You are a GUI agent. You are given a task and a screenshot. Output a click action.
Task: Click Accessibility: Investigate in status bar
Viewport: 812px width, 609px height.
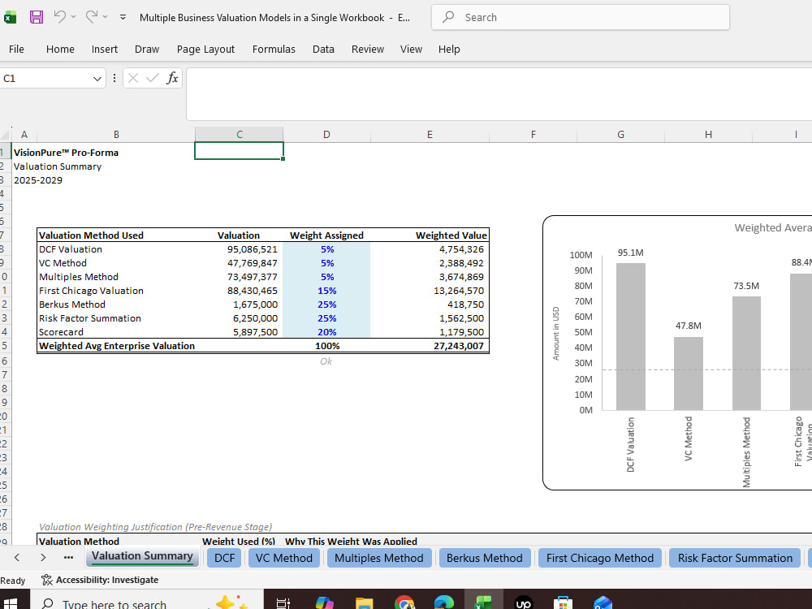click(x=100, y=580)
